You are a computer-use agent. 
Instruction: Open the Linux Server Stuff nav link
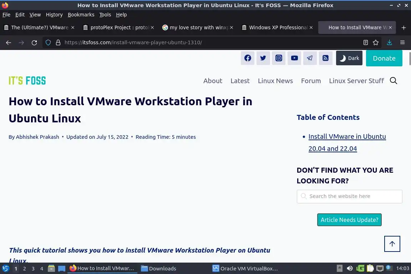click(356, 81)
